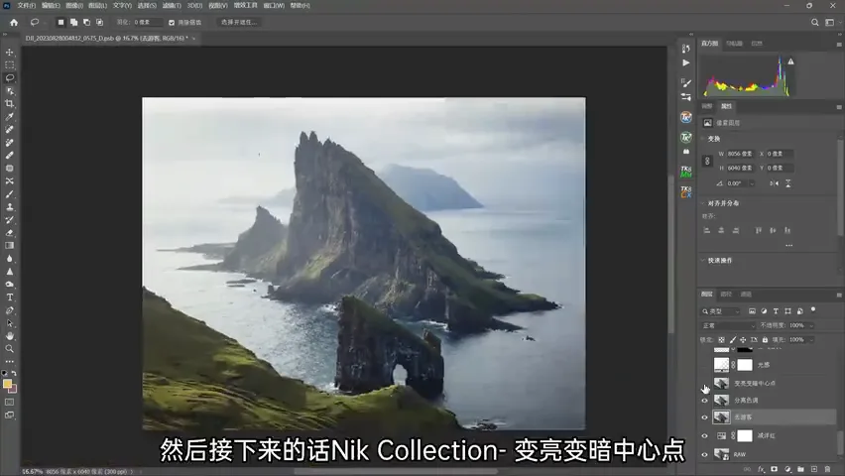Select the Lasso tool in the toolbox

(x=10, y=77)
